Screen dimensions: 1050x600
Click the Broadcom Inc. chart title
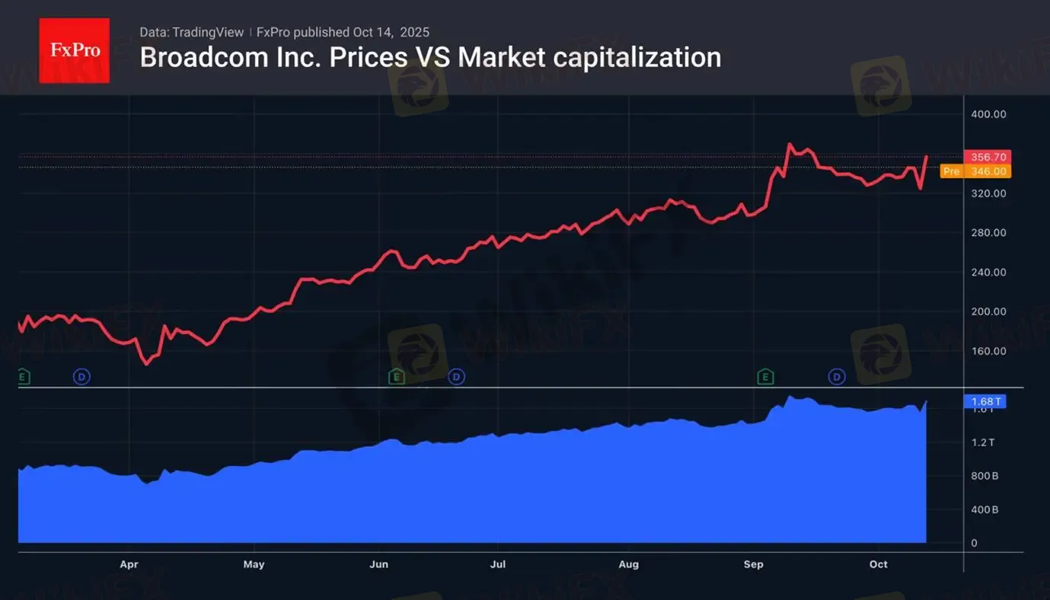430,58
